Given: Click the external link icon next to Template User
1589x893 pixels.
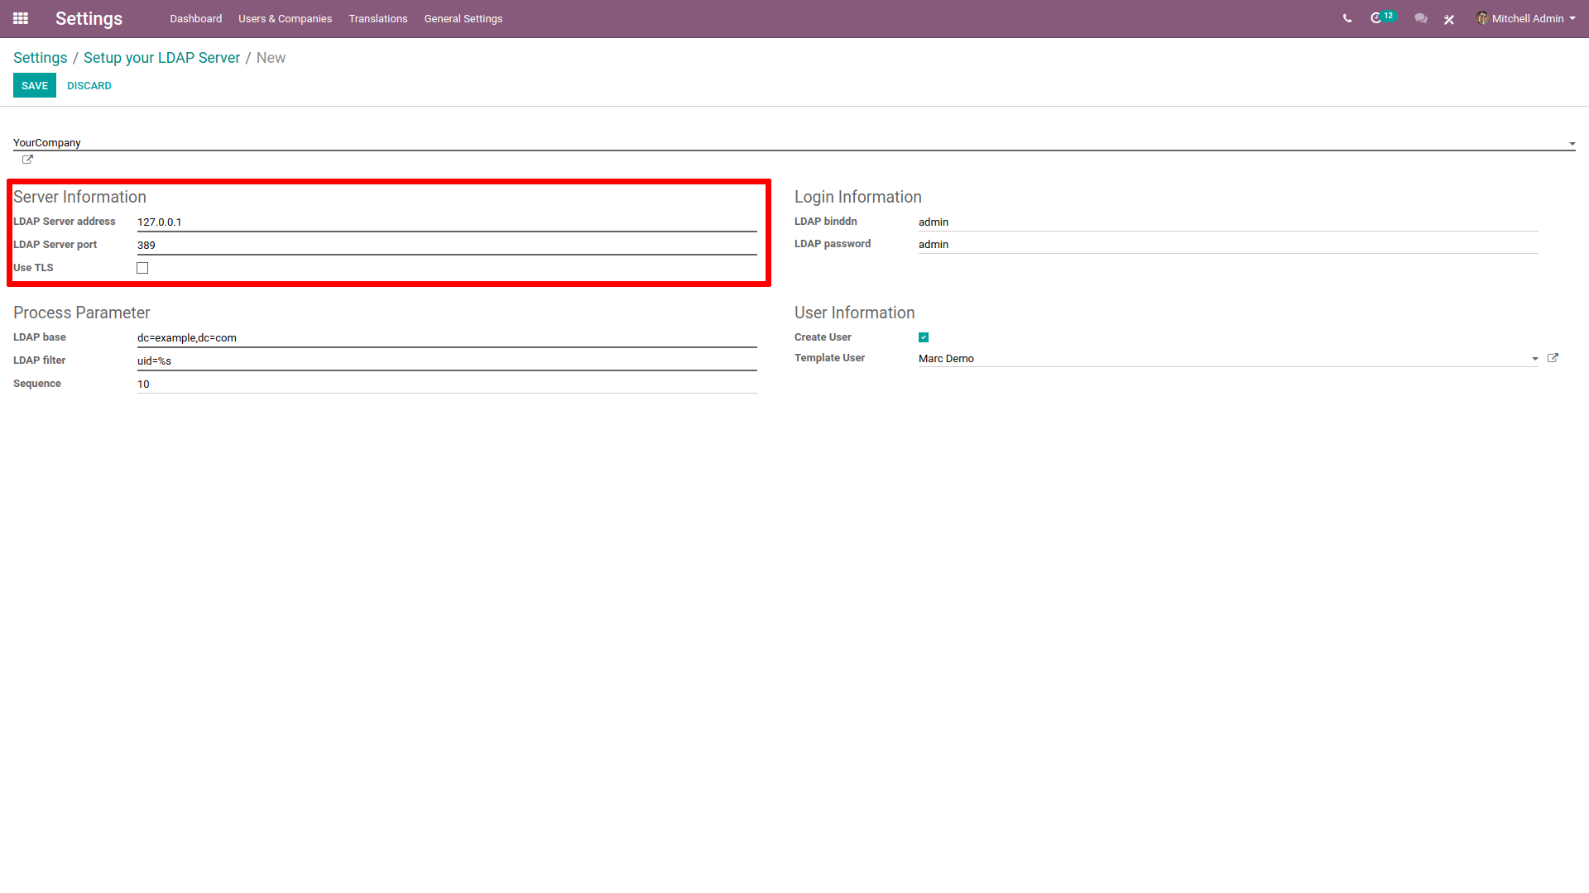Looking at the screenshot, I should coord(1553,358).
